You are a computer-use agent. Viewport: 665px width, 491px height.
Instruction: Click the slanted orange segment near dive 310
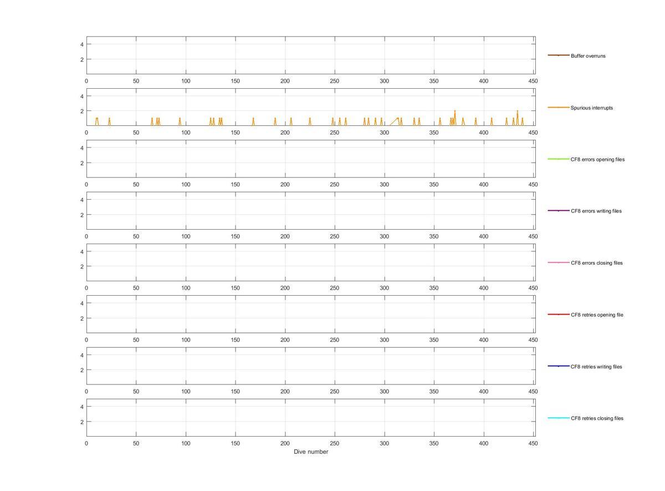394,122
